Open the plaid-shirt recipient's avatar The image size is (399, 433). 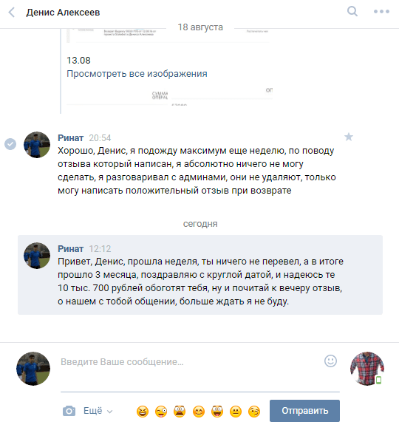pos(367,369)
